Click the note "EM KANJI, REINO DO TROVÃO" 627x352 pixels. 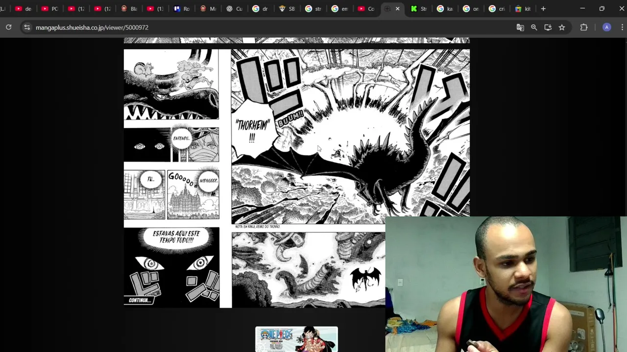coord(258,227)
